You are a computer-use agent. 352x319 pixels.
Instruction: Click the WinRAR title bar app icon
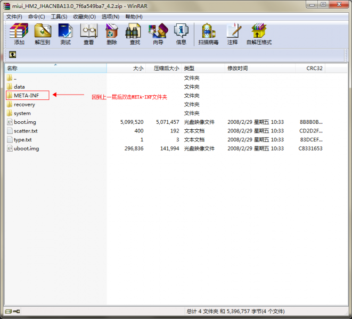(x=7, y=6)
